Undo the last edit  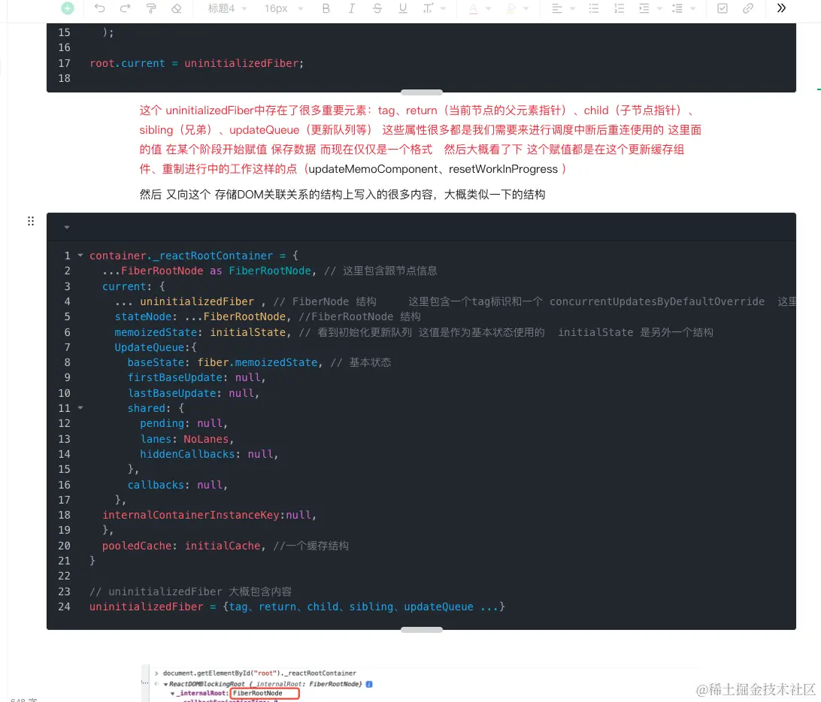(x=99, y=8)
